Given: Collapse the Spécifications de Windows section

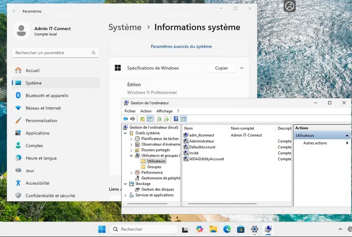Looking at the screenshot, I should [x=242, y=68].
